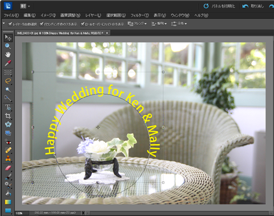
Task: Click the top-right bounding box corner handle
Action: [163, 72]
